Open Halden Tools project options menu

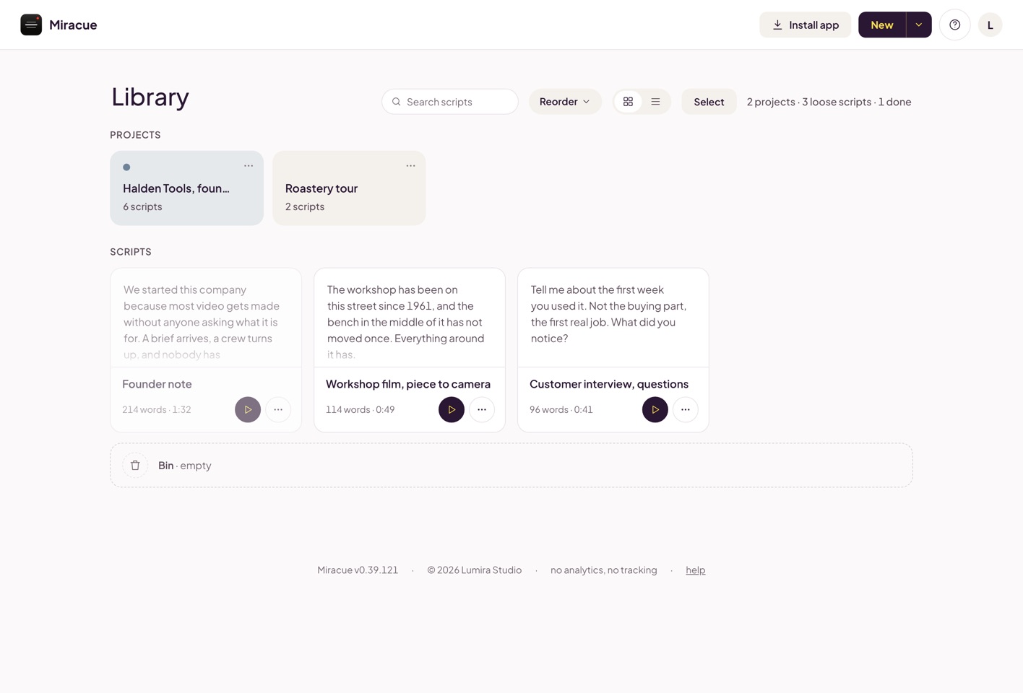click(249, 166)
